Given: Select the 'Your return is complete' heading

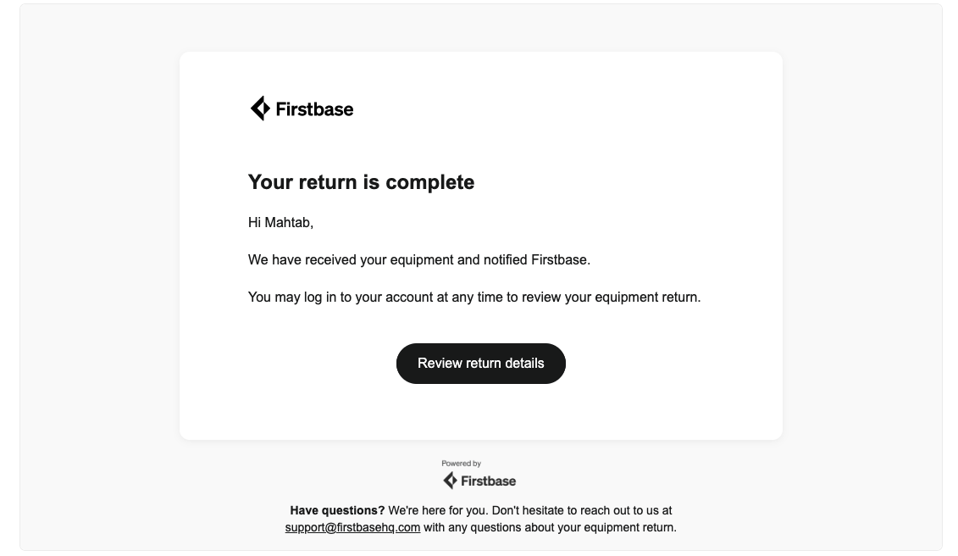Looking at the screenshot, I should (x=361, y=182).
